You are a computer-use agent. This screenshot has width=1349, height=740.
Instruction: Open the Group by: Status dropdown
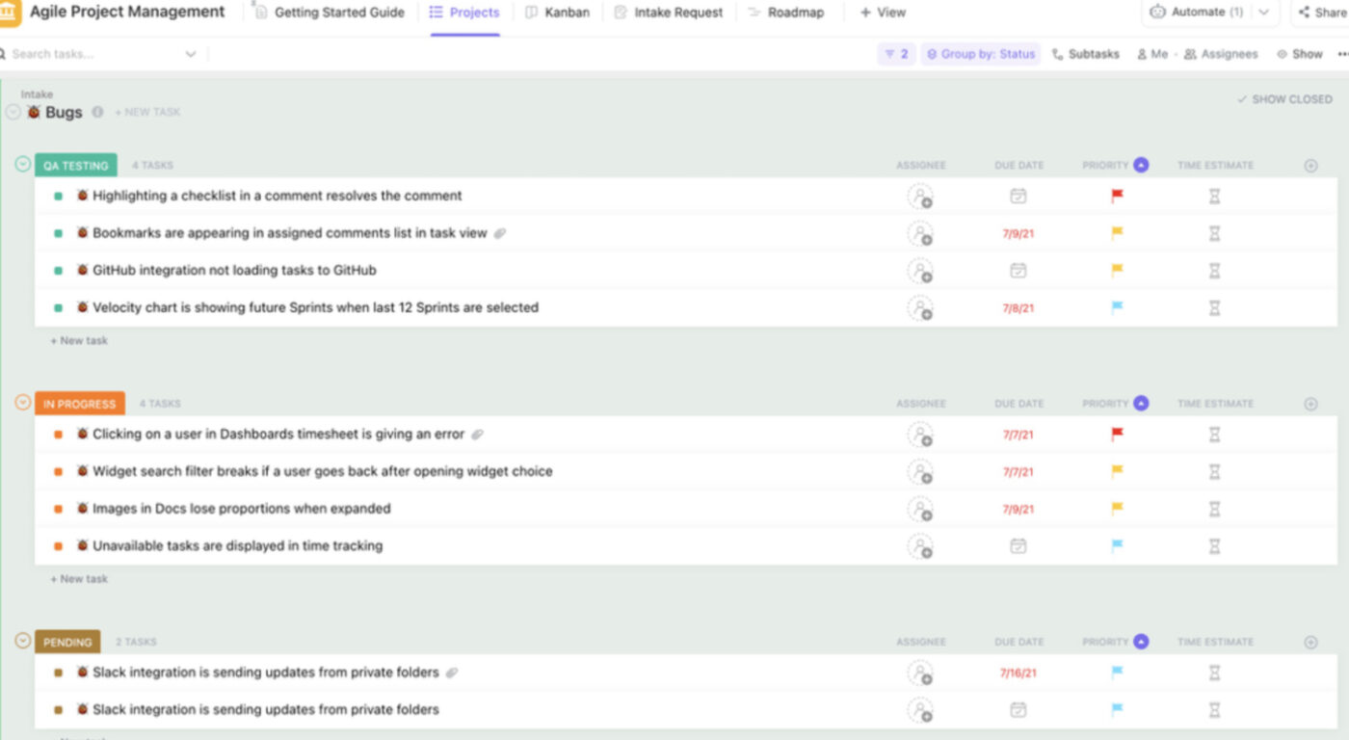point(980,54)
